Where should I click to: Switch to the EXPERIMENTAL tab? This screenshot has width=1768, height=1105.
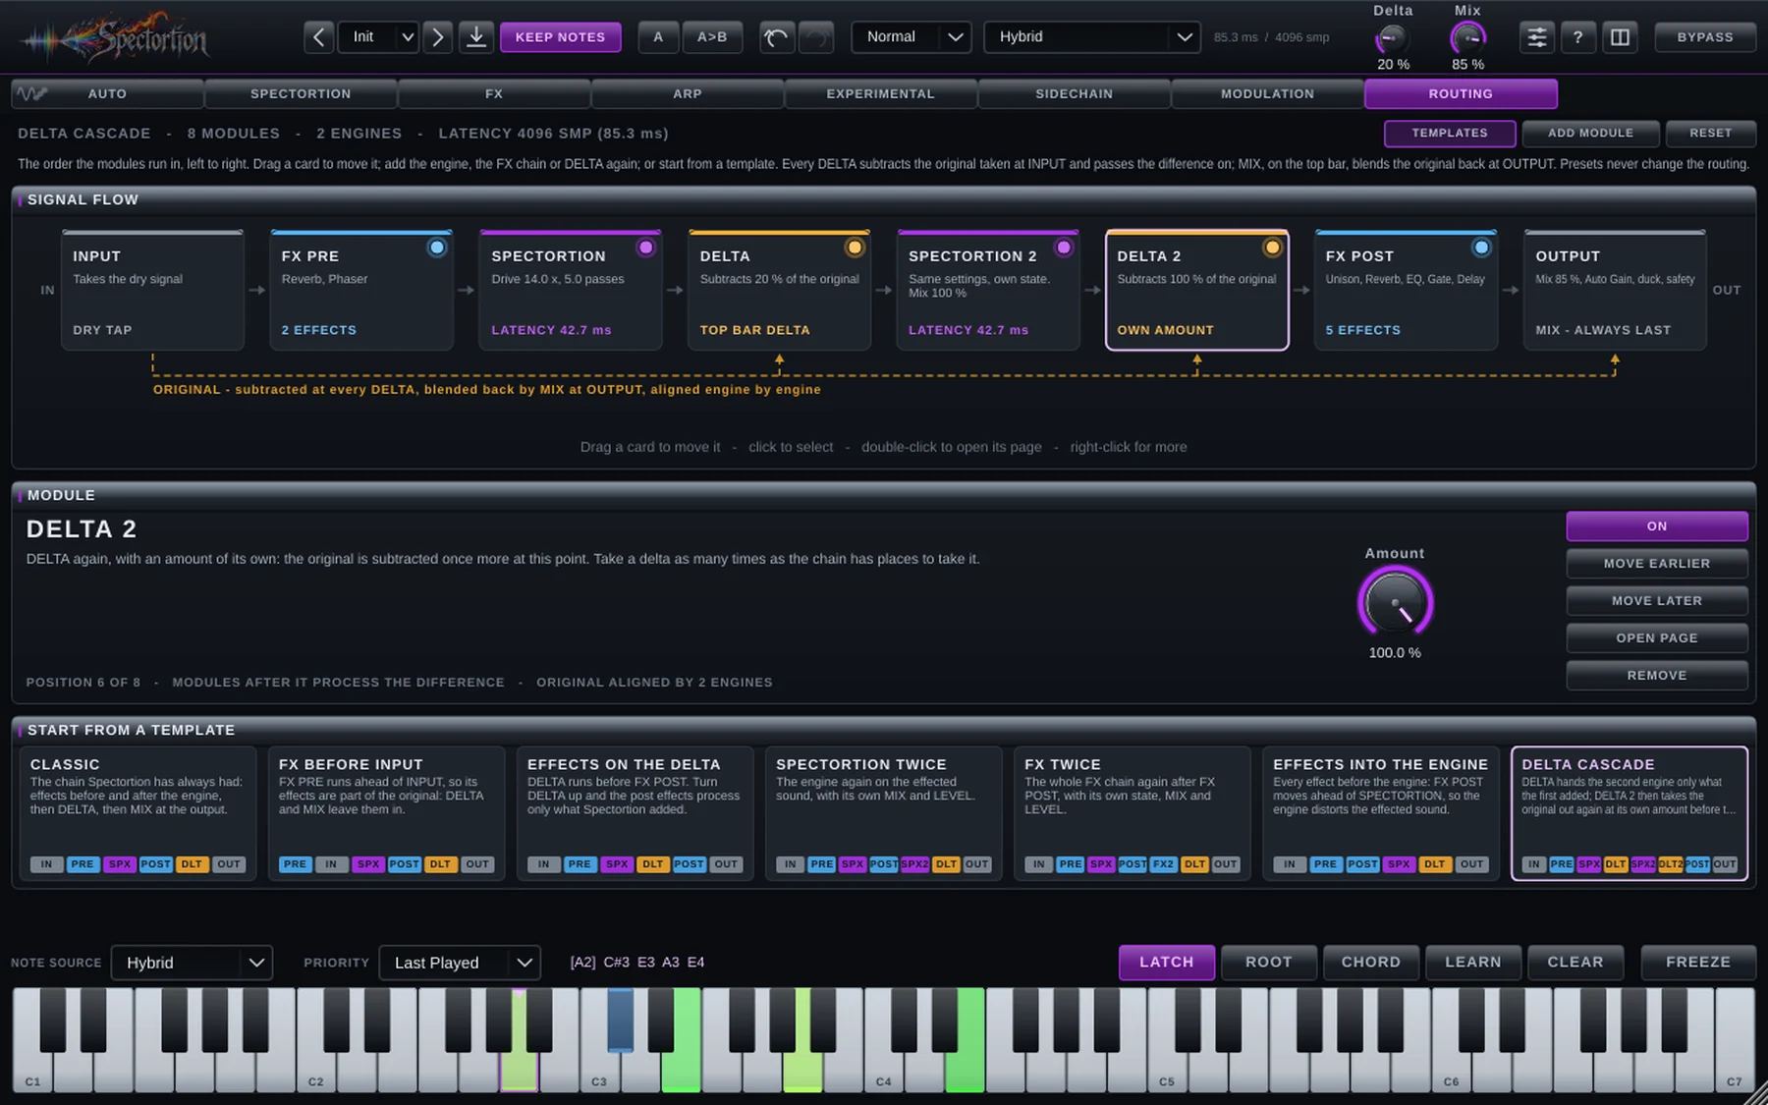tap(880, 94)
